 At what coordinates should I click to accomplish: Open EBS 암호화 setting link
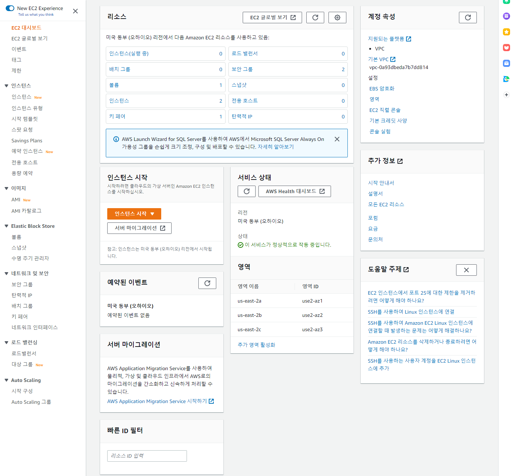point(382,89)
